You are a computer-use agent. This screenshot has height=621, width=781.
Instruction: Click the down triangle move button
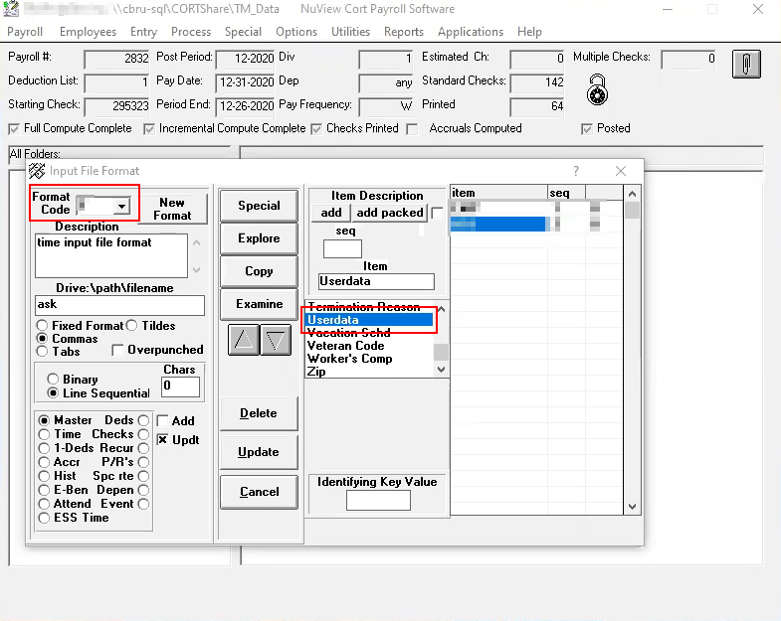click(276, 340)
